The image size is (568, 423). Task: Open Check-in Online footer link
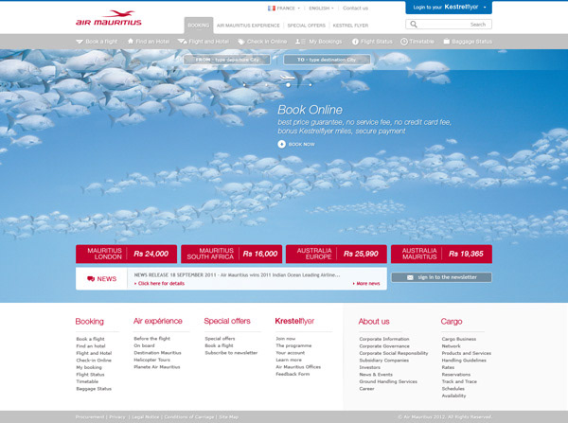pyautogui.click(x=94, y=361)
